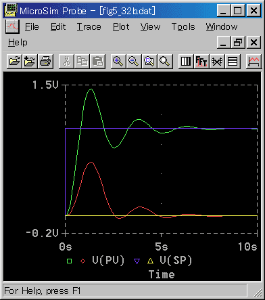The height and width of the screenshot is (300, 265).
Task: Click the Zoom Area icon
Action: pos(149,61)
